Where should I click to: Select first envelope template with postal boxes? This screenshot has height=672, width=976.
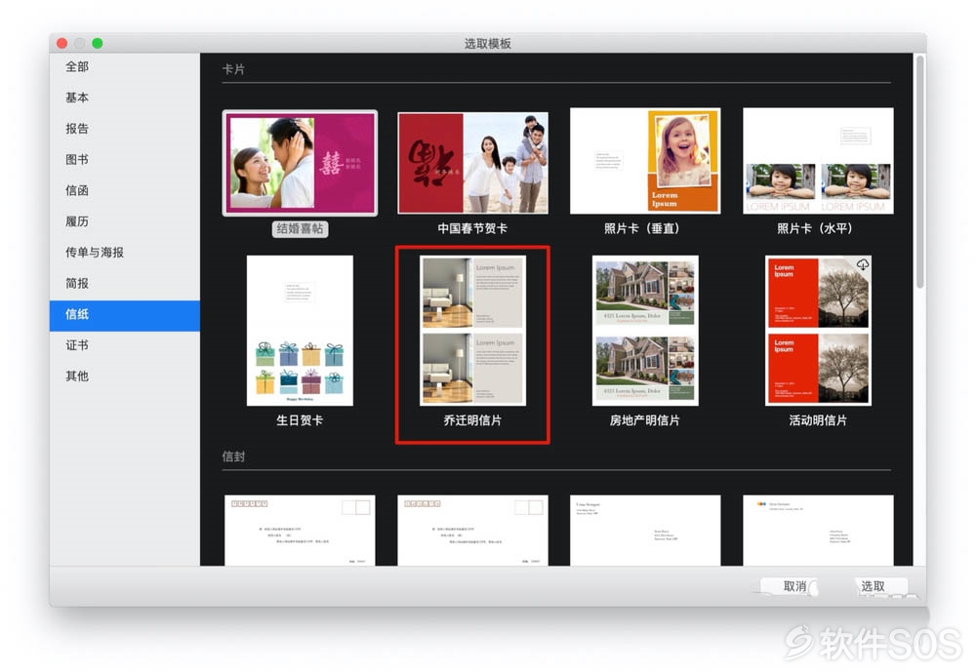click(x=300, y=531)
